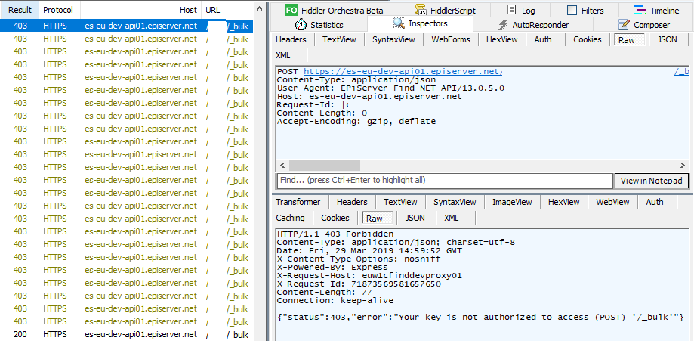The height and width of the screenshot is (341, 694).
Task: Open the ImageView response tab
Action: (512, 202)
